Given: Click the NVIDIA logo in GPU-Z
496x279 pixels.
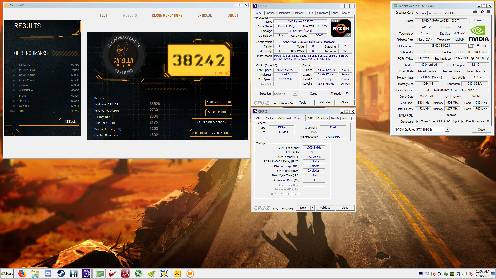Looking at the screenshot, I should point(479,33).
